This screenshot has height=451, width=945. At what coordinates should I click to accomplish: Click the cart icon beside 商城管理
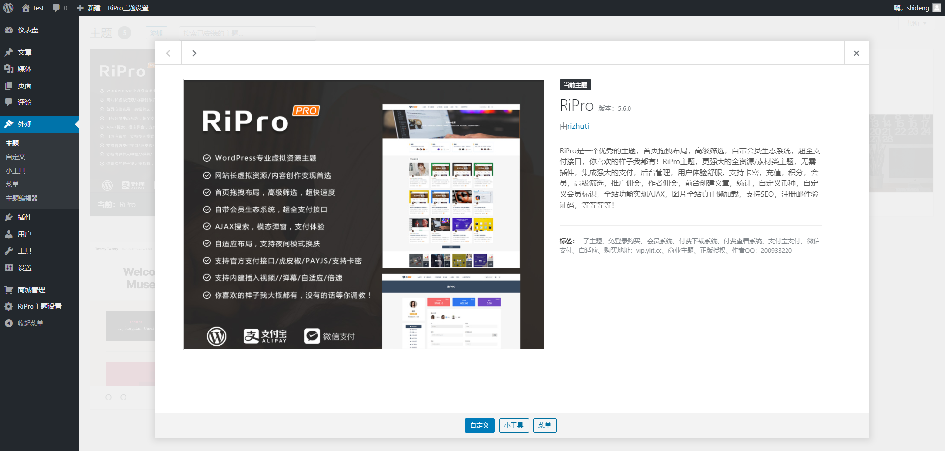pyautogui.click(x=9, y=290)
